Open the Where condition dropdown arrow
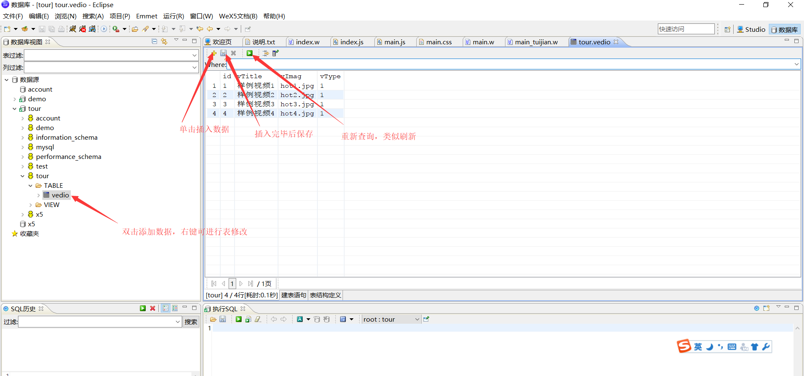 click(x=796, y=64)
